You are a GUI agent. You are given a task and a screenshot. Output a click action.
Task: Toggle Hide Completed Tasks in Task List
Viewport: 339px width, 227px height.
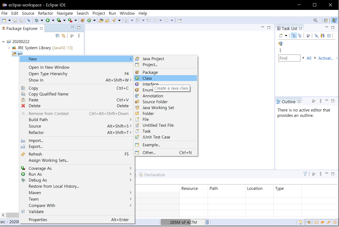click(x=316, y=36)
